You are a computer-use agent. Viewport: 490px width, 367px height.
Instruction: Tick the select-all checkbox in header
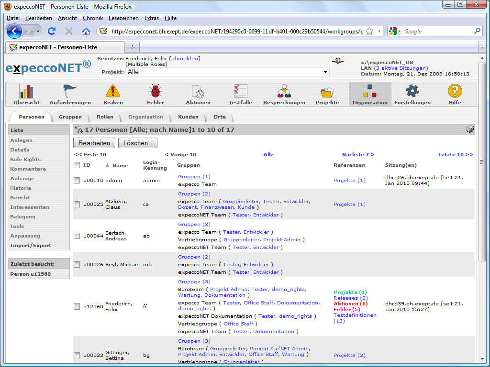[x=77, y=165]
